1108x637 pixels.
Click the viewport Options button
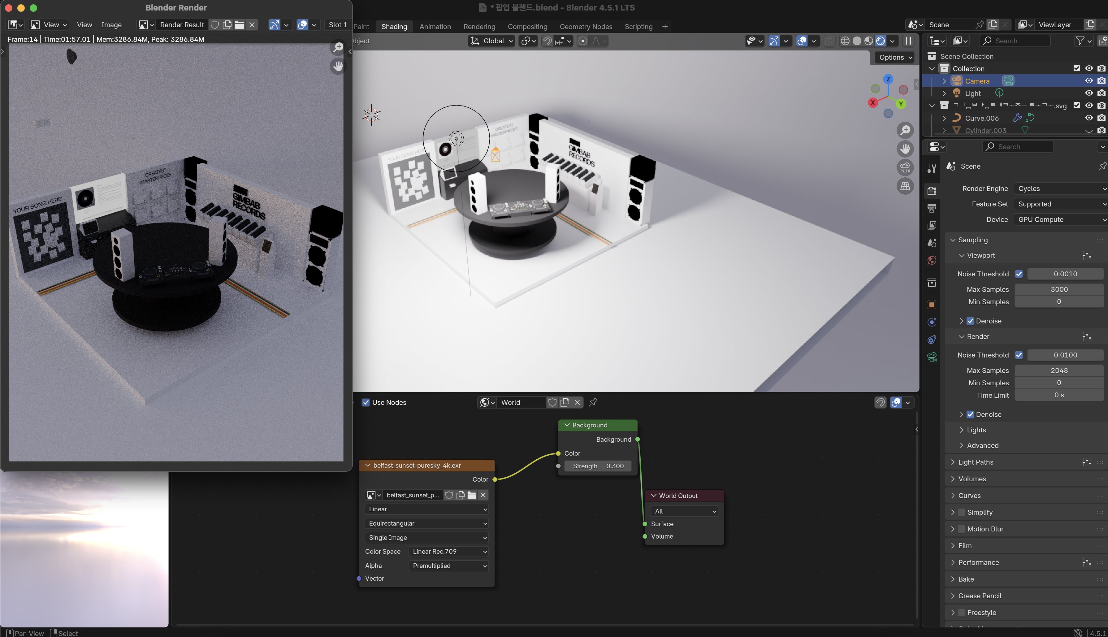pos(895,57)
